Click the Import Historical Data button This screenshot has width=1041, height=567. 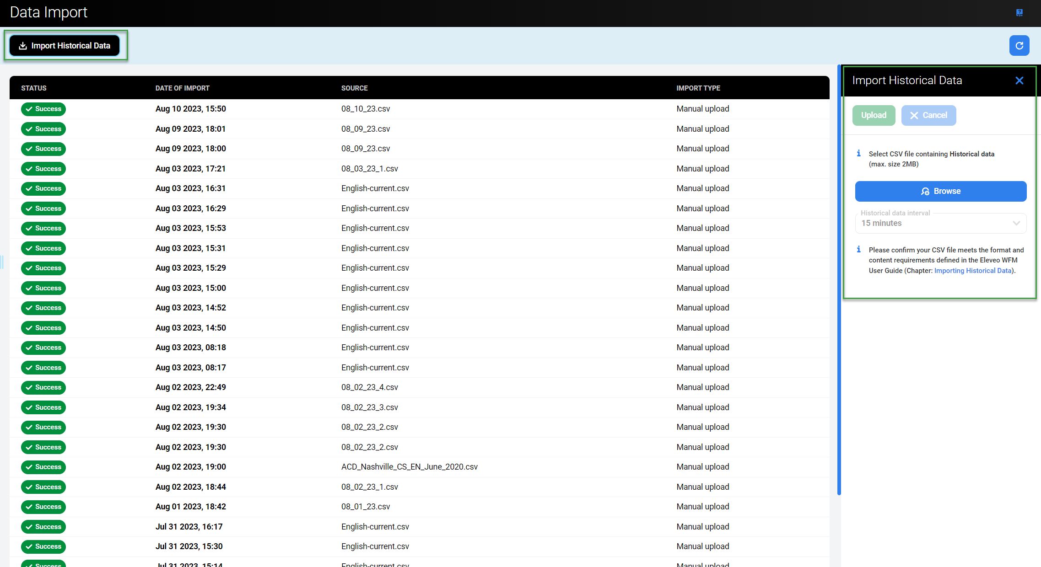coord(65,46)
